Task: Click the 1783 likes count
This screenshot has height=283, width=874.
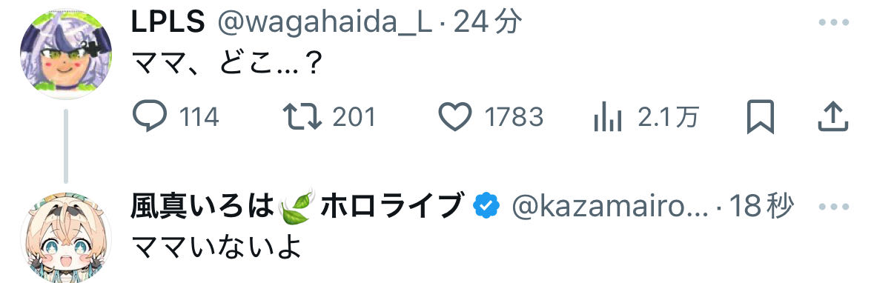Action: point(514,118)
